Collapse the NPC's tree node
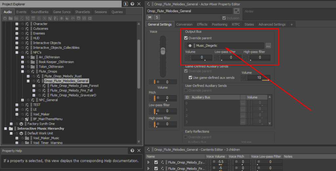The image size is (336, 171). point(17,52)
